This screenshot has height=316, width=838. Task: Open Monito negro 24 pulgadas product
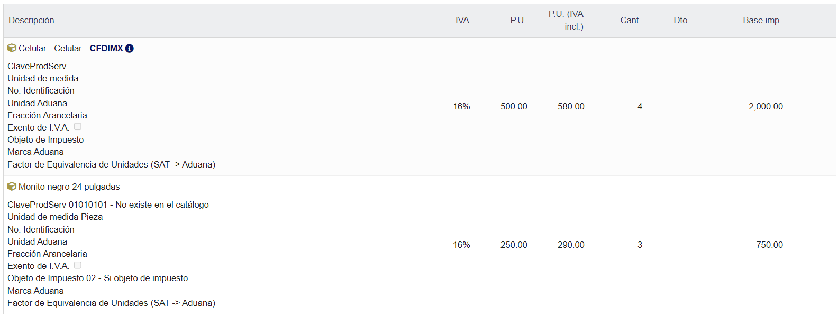point(69,187)
